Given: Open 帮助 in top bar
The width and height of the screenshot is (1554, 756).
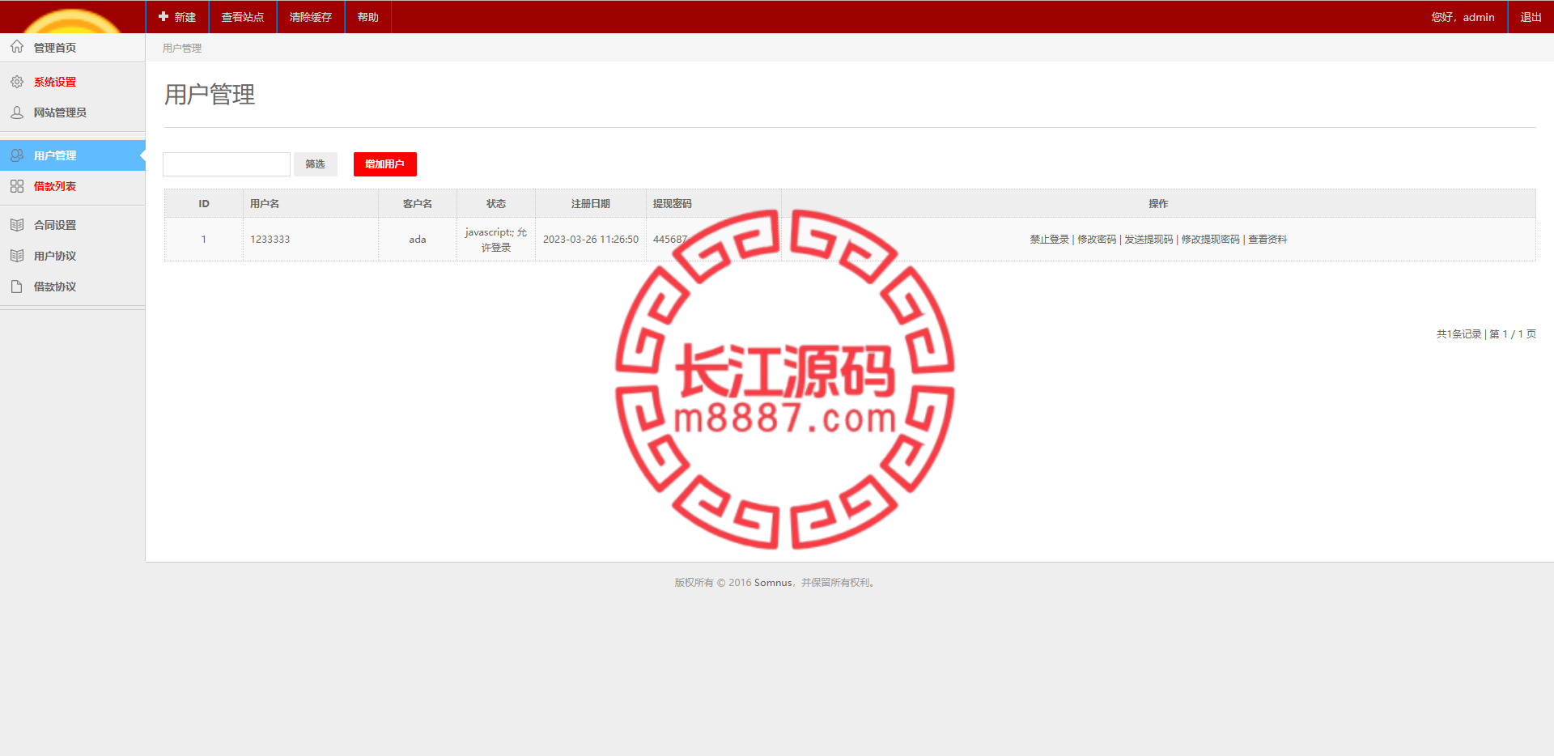Looking at the screenshot, I should (368, 17).
